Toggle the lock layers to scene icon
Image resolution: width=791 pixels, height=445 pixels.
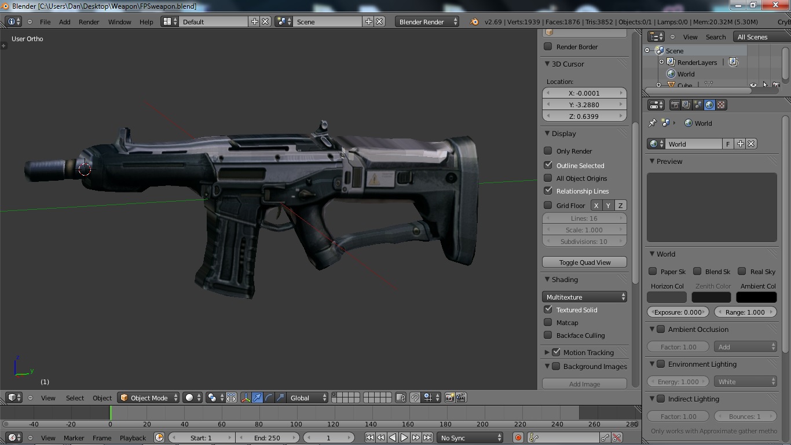coord(401,397)
